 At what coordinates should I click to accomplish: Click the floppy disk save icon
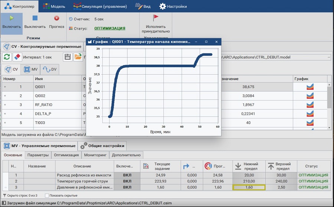click(x=68, y=57)
